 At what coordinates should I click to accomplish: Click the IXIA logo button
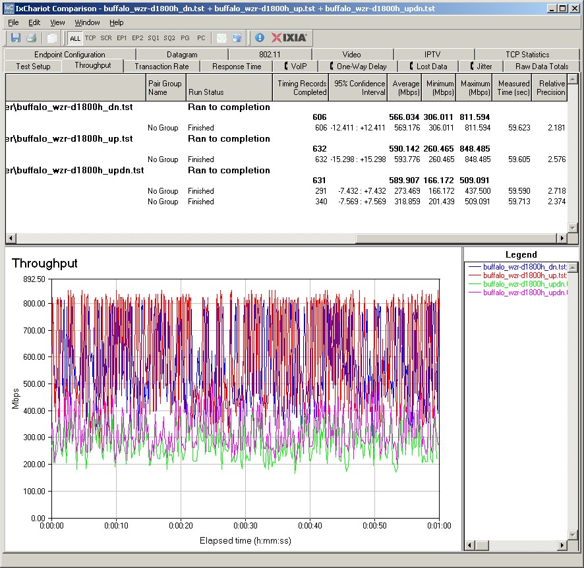pos(289,38)
